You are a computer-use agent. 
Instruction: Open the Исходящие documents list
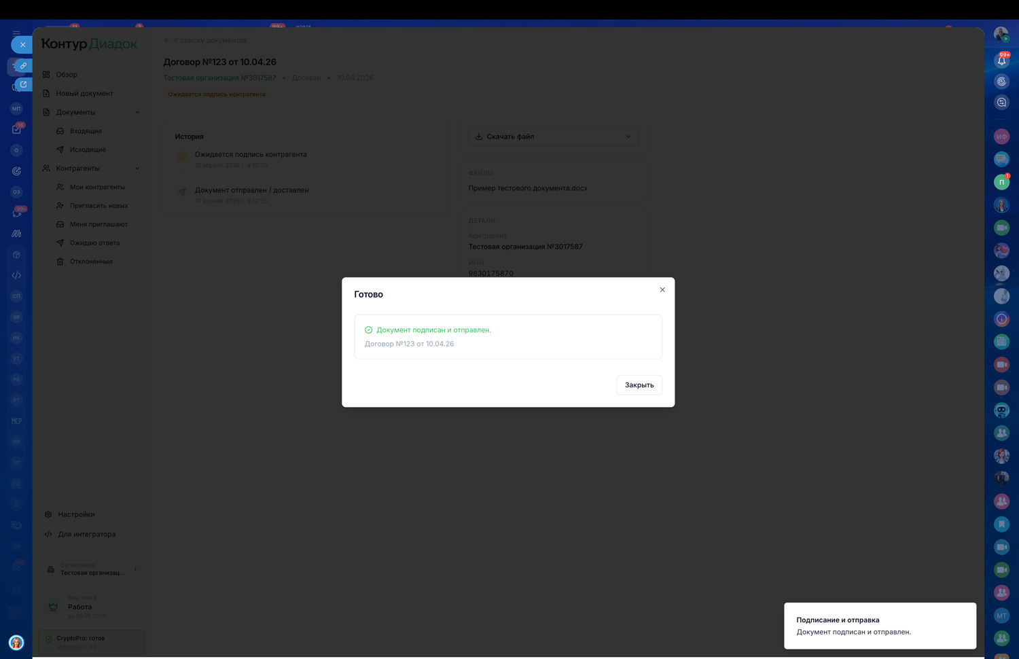coord(88,150)
